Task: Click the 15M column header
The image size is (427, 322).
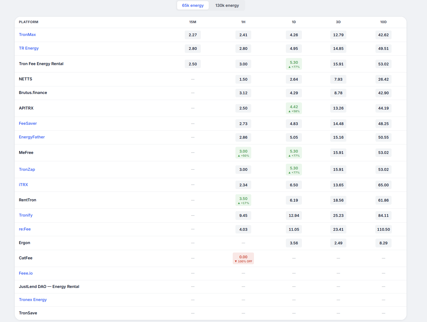Action: 193,22
